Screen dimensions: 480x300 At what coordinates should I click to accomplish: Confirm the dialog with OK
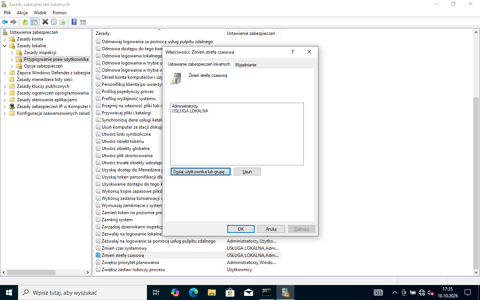(x=241, y=229)
